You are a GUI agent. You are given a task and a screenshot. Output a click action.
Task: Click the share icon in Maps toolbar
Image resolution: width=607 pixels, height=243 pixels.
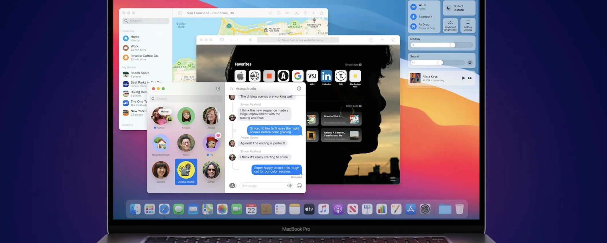click(321, 13)
